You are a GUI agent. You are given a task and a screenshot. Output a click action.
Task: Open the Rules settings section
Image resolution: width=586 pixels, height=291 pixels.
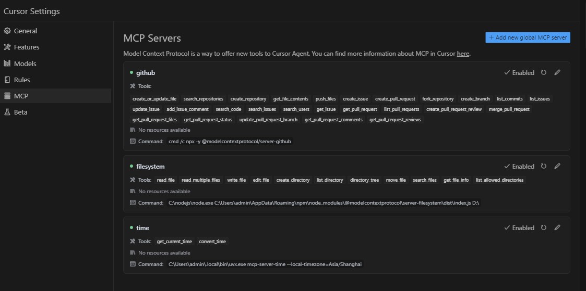[22, 80]
